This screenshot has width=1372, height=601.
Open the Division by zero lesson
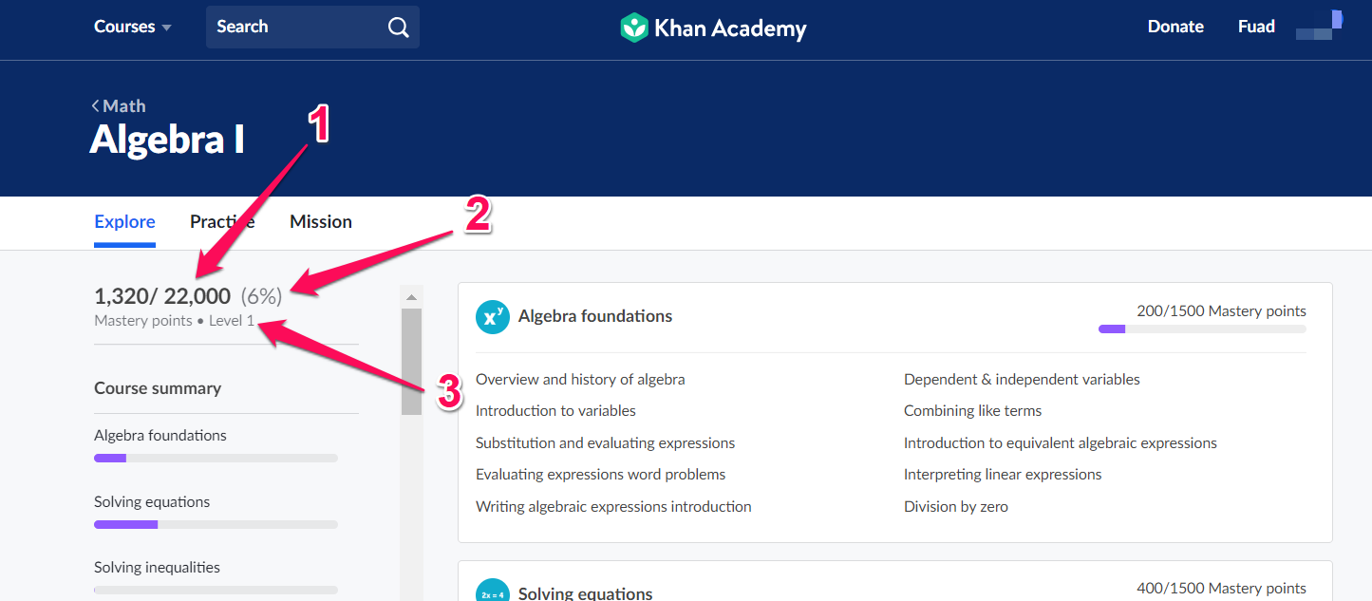pyautogui.click(x=955, y=507)
